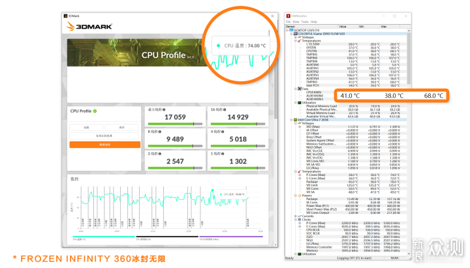Toggle CPU 使用率 (%) black chart legend
Viewport: 470px width, 268px height.
pyautogui.click(x=167, y=237)
